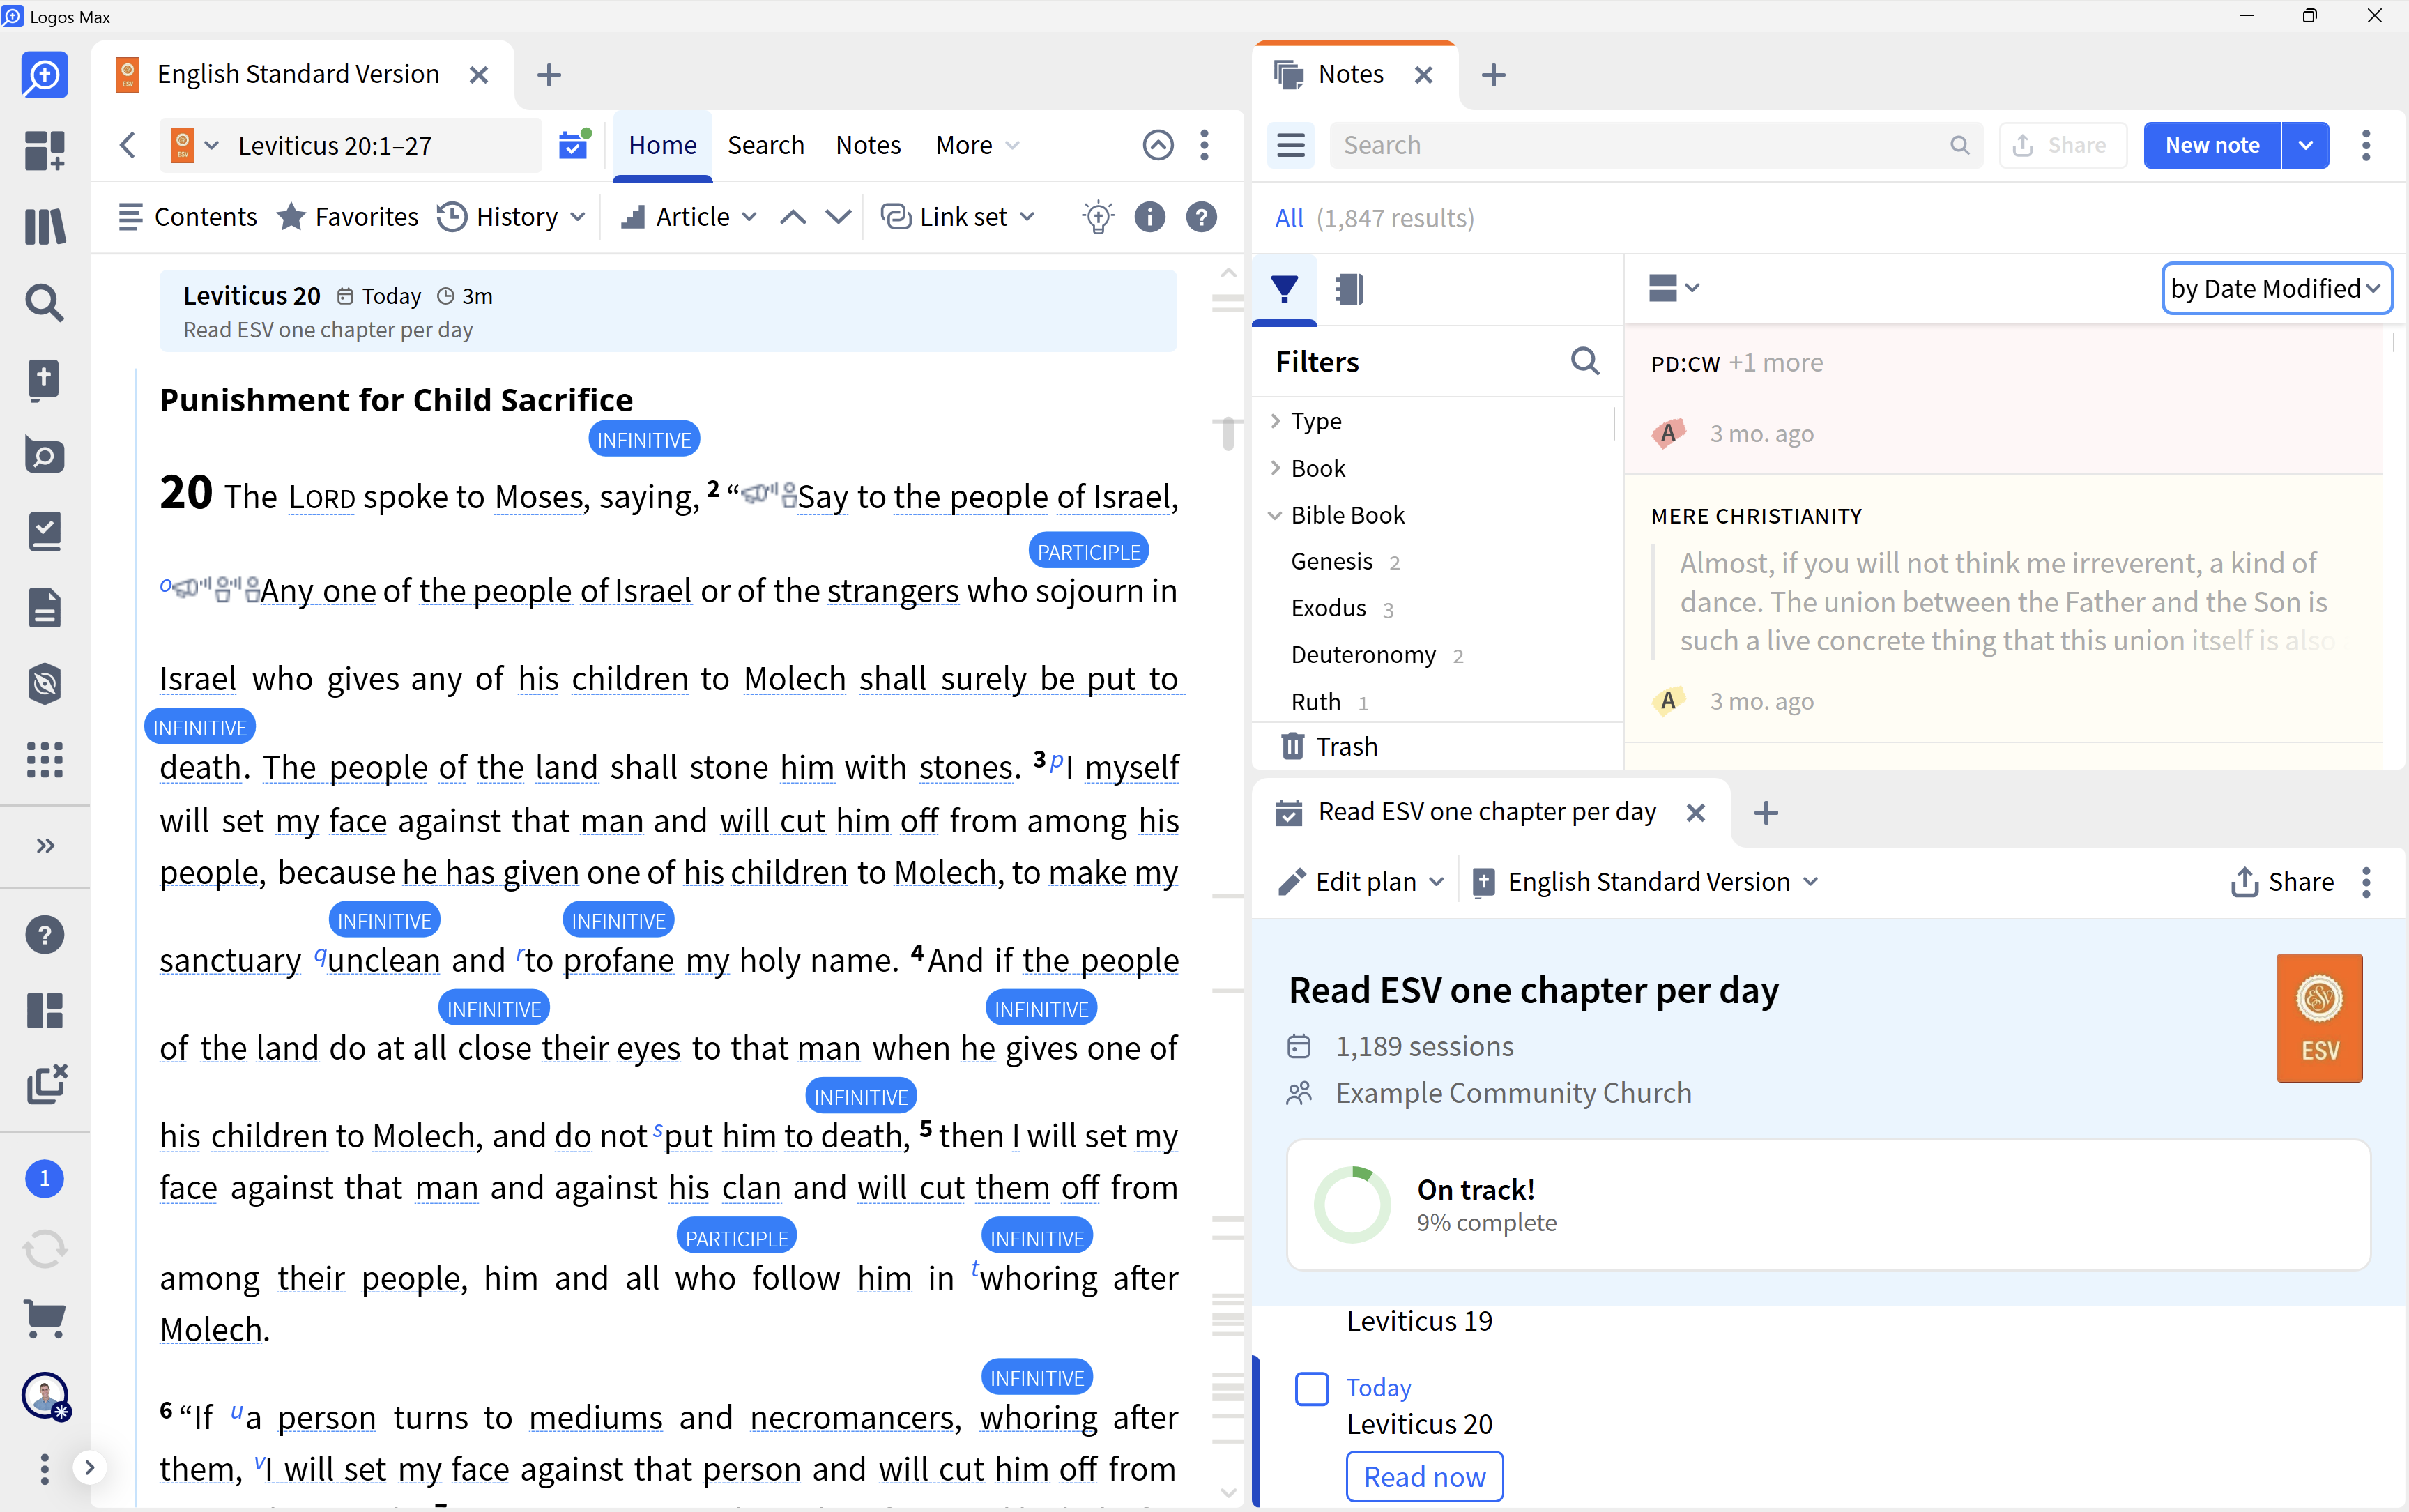Expand the sidebar with the double chevron
Image resolution: width=2409 pixels, height=1512 pixels.
45,846
